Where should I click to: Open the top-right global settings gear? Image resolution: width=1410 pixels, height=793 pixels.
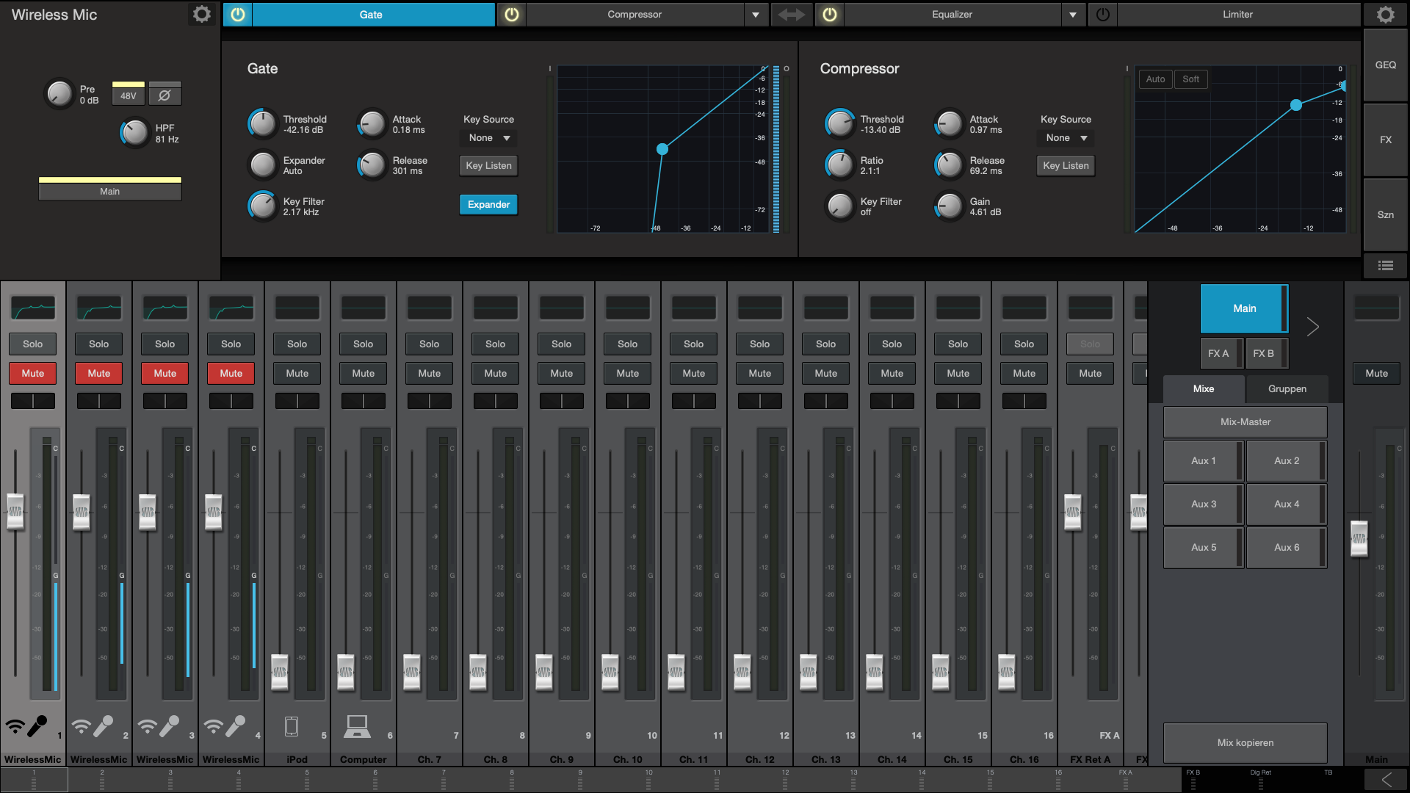pyautogui.click(x=1386, y=15)
